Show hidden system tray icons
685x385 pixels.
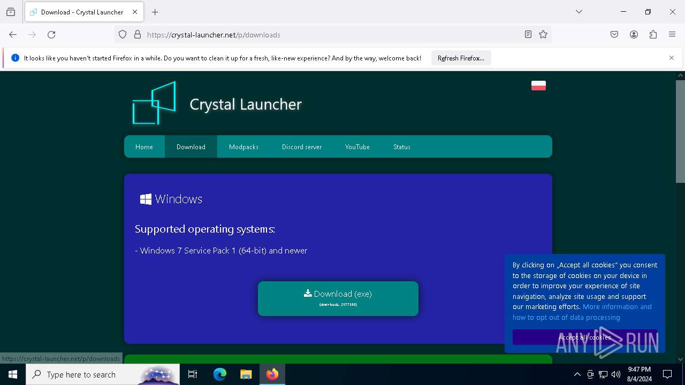pos(577,374)
